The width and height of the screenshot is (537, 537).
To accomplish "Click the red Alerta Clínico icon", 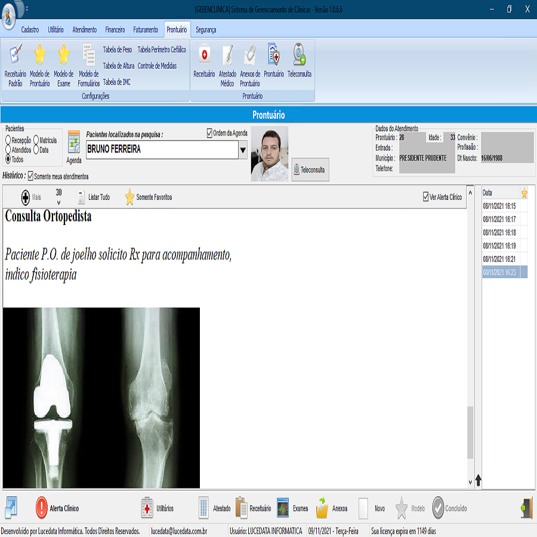I will pos(41,508).
